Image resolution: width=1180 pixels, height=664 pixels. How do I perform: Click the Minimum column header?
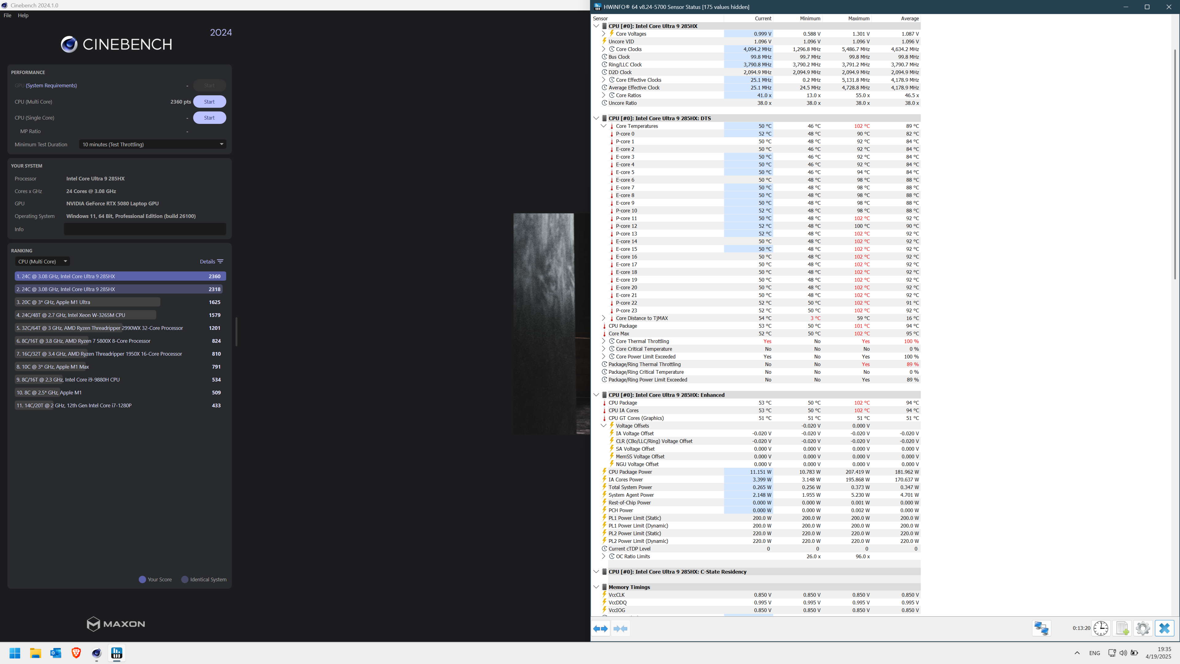(797, 18)
